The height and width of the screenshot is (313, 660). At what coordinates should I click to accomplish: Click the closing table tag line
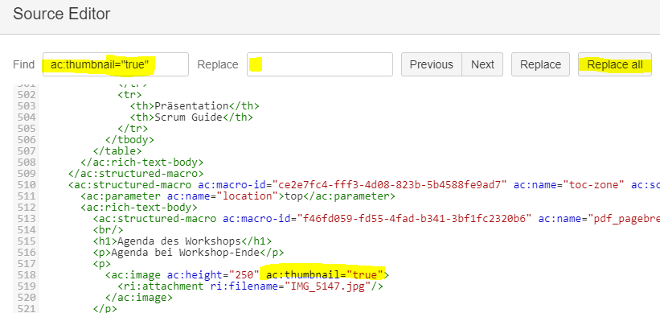pyautogui.click(x=117, y=150)
